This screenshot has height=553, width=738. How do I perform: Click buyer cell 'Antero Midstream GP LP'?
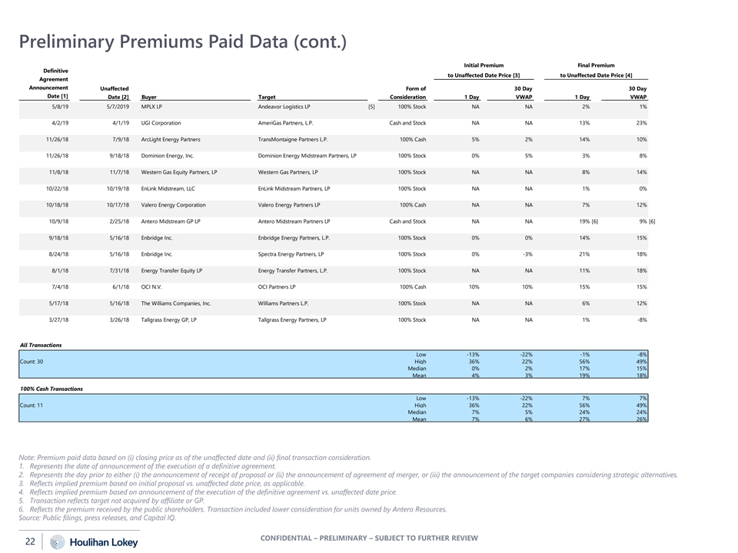click(x=171, y=221)
